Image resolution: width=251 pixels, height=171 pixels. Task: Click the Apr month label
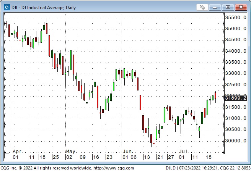pos(17,152)
